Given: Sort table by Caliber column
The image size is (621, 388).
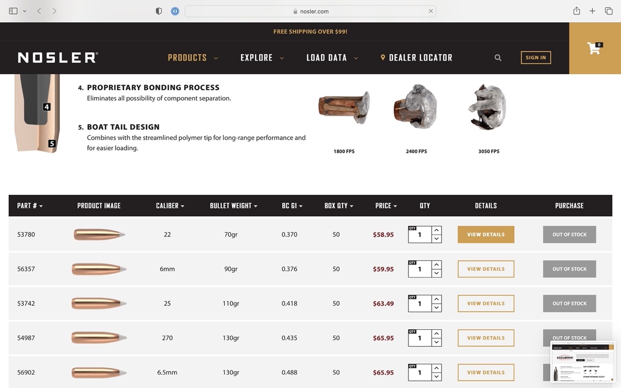Looking at the screenshot, I should point(170,206).
